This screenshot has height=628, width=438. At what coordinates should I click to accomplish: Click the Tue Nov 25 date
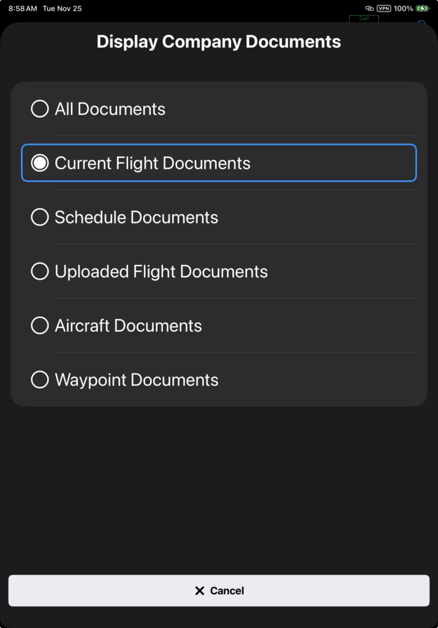click(x=62, y=9)
